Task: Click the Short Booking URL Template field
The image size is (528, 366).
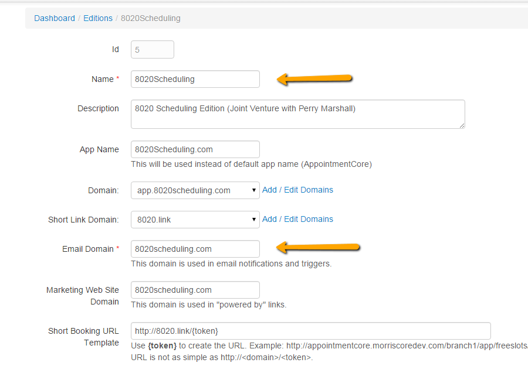Action: click(x=310, y=331)
